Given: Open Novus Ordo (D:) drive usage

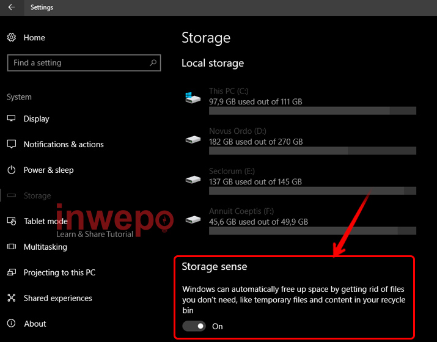Looking at the screenshot, I should tap(255, 136).
